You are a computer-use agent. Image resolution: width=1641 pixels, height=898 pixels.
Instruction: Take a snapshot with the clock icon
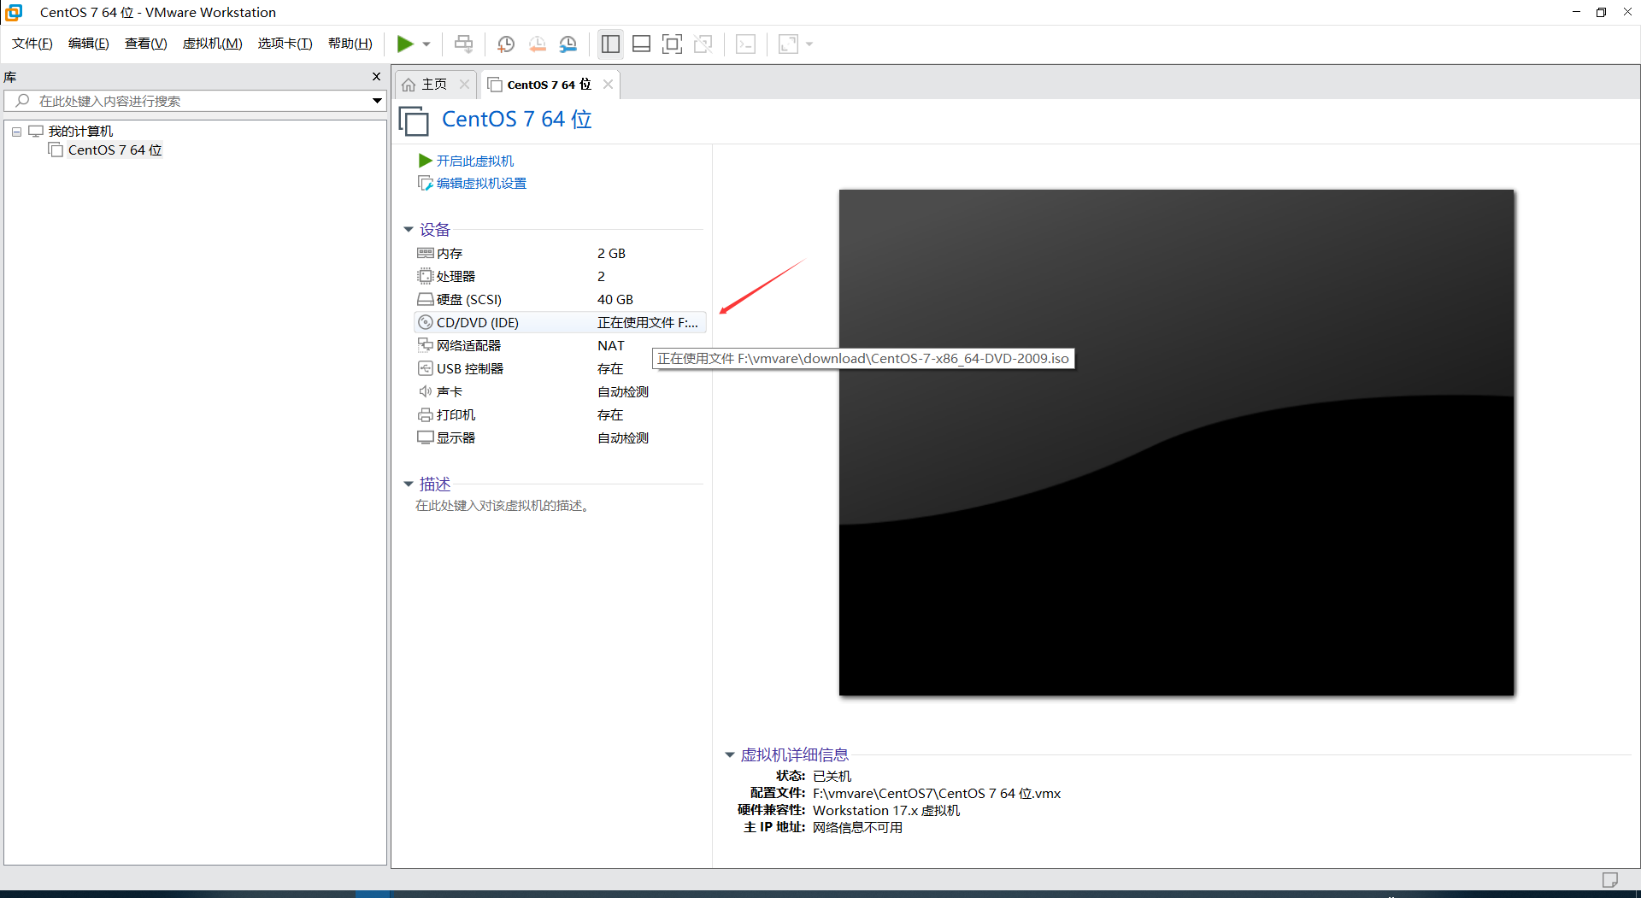point(506,44)
